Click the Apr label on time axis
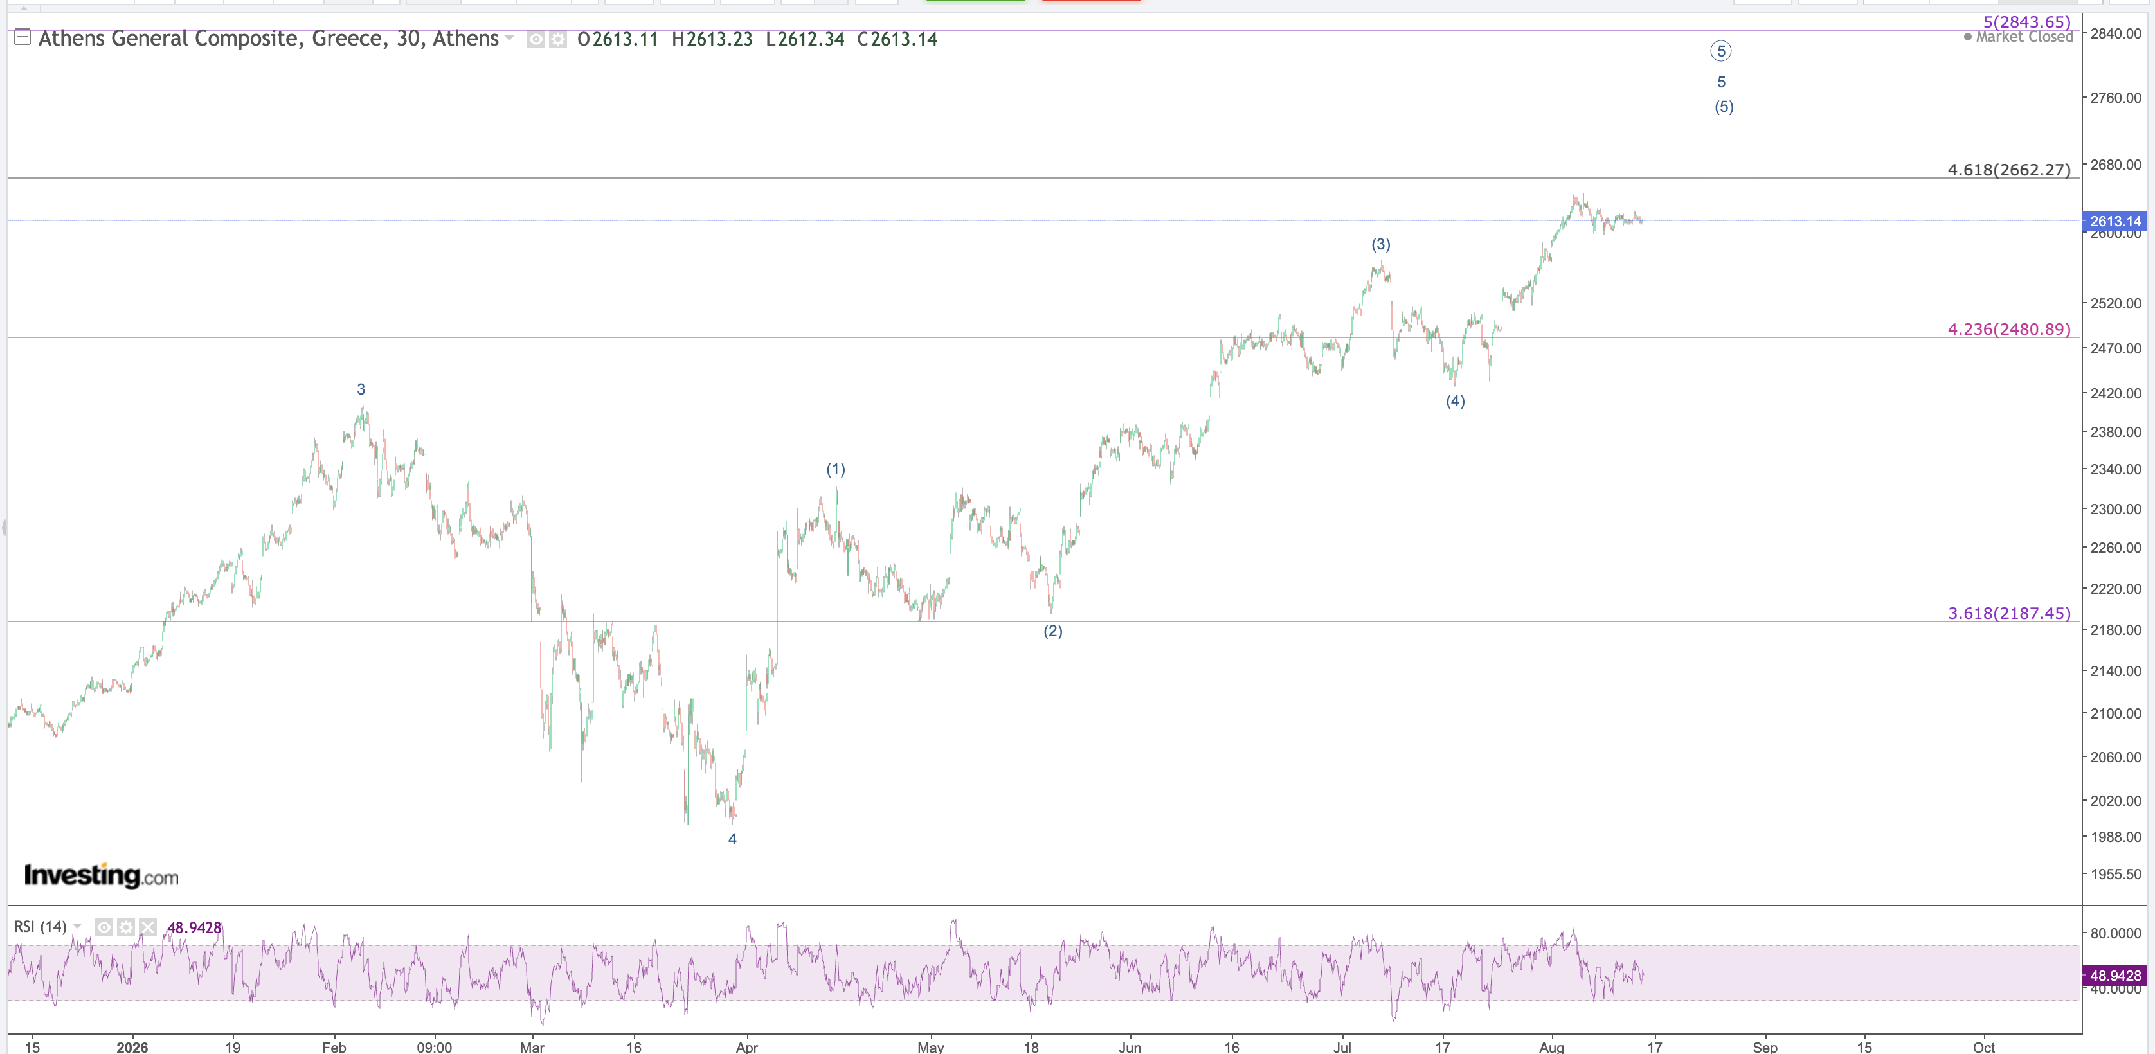Viewport: 2155px width, 1054px height. pos(747,1046)
